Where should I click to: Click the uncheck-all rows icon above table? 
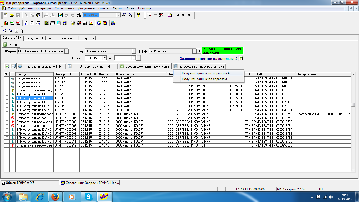click(x=13, y=67)
